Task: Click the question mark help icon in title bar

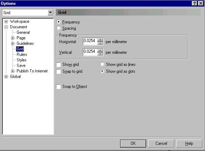Action: 194,3
